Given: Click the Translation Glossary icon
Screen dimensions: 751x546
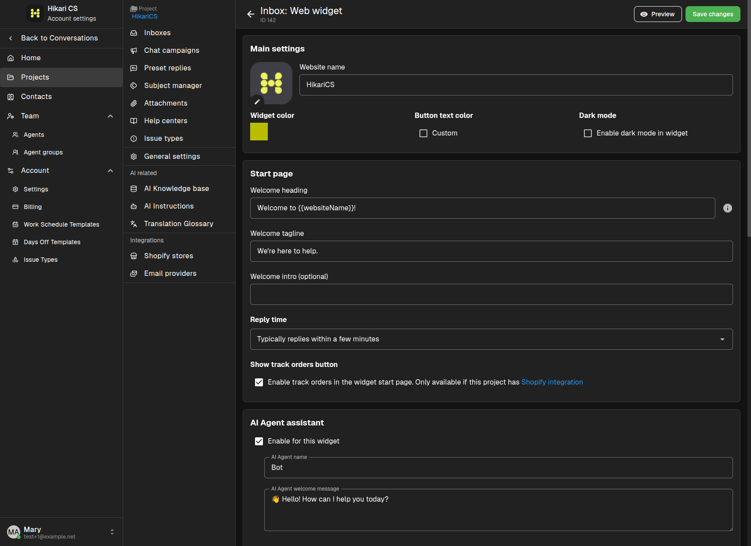Looking at the screenshot, I should (x=134, y=224).
